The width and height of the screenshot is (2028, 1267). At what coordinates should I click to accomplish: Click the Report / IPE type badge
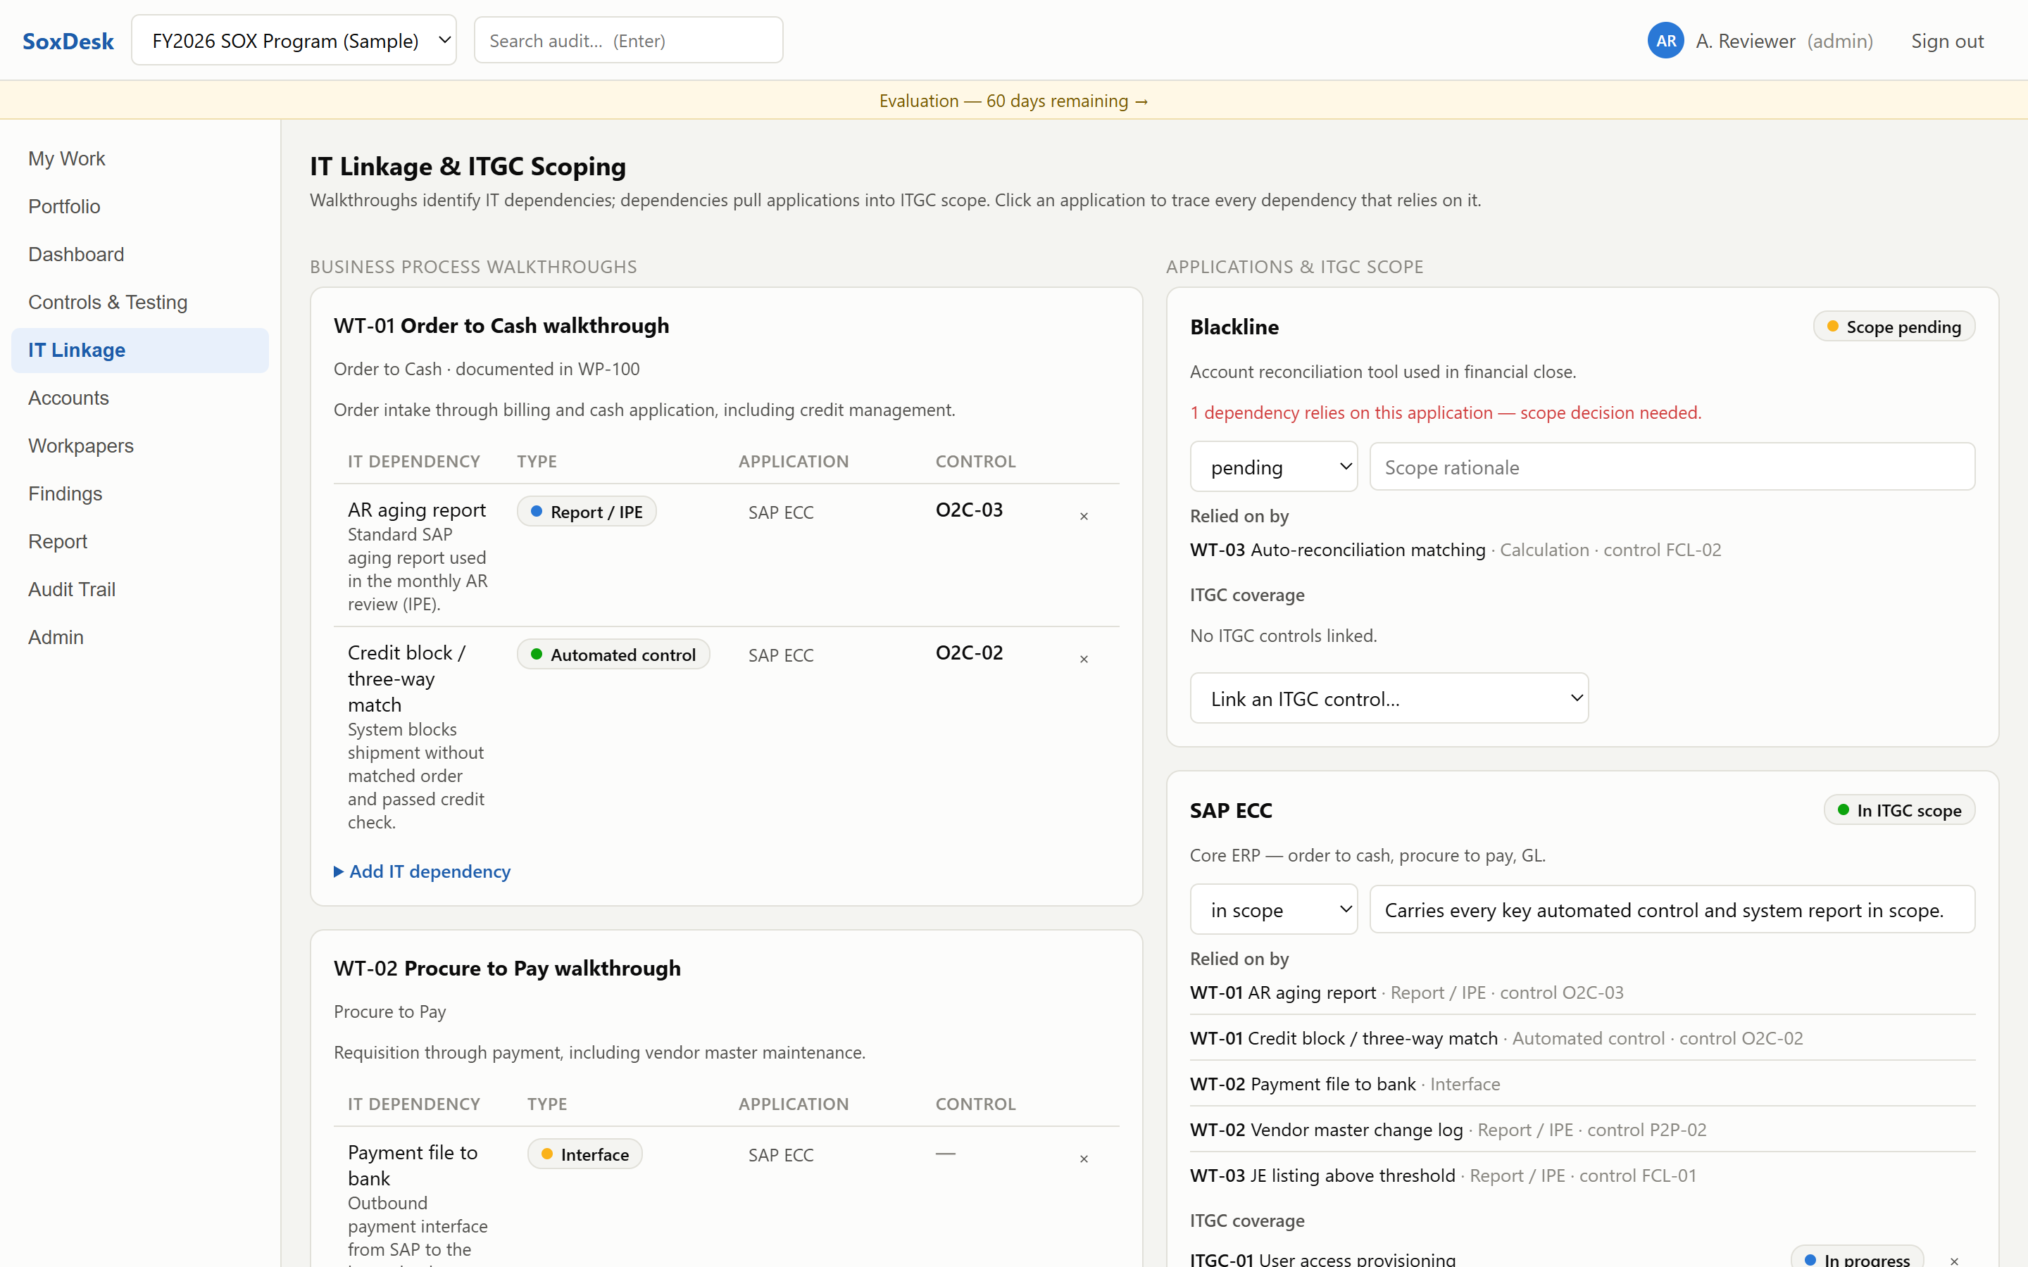tap(587, 512)
